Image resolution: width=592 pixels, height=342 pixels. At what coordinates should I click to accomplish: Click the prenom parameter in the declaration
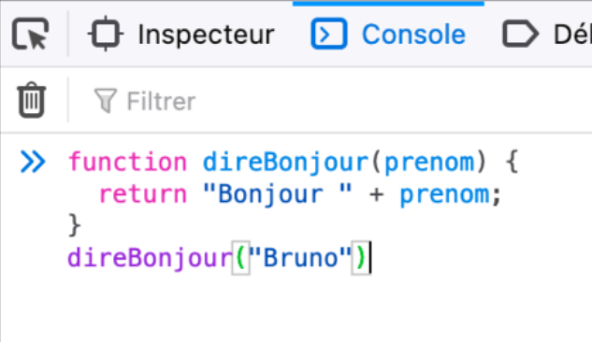pos(429,164)
